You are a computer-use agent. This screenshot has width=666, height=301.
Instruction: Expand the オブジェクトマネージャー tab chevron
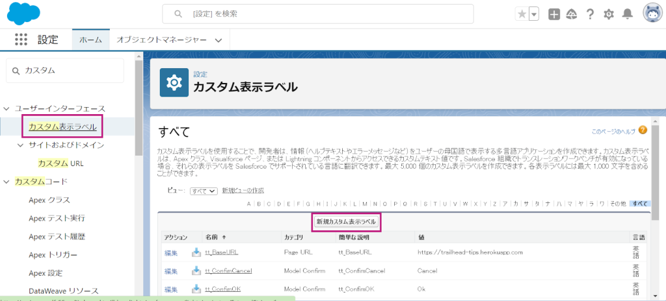(x=219, y=40)
